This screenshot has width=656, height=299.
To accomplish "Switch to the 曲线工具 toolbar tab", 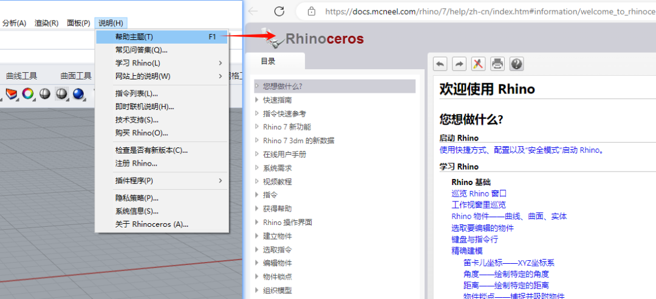I will pyautogui.click(x=22, y=76).
